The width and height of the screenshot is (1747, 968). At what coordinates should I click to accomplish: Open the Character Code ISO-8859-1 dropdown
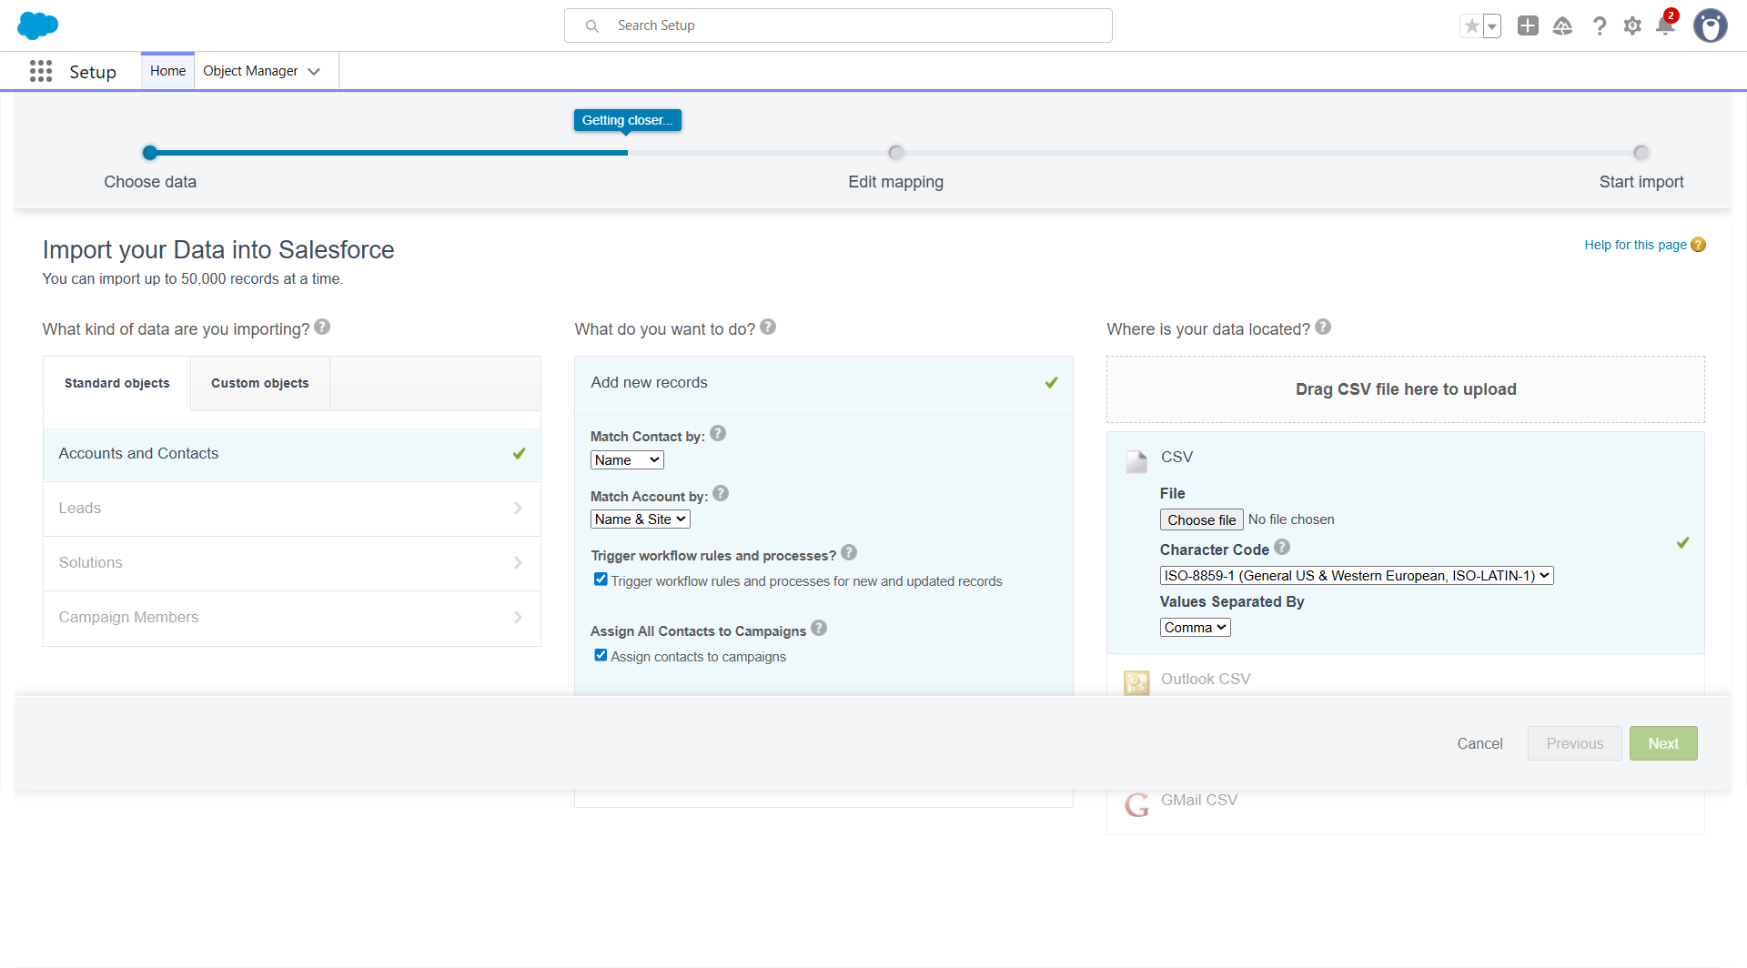click(x=1357, y=576)
